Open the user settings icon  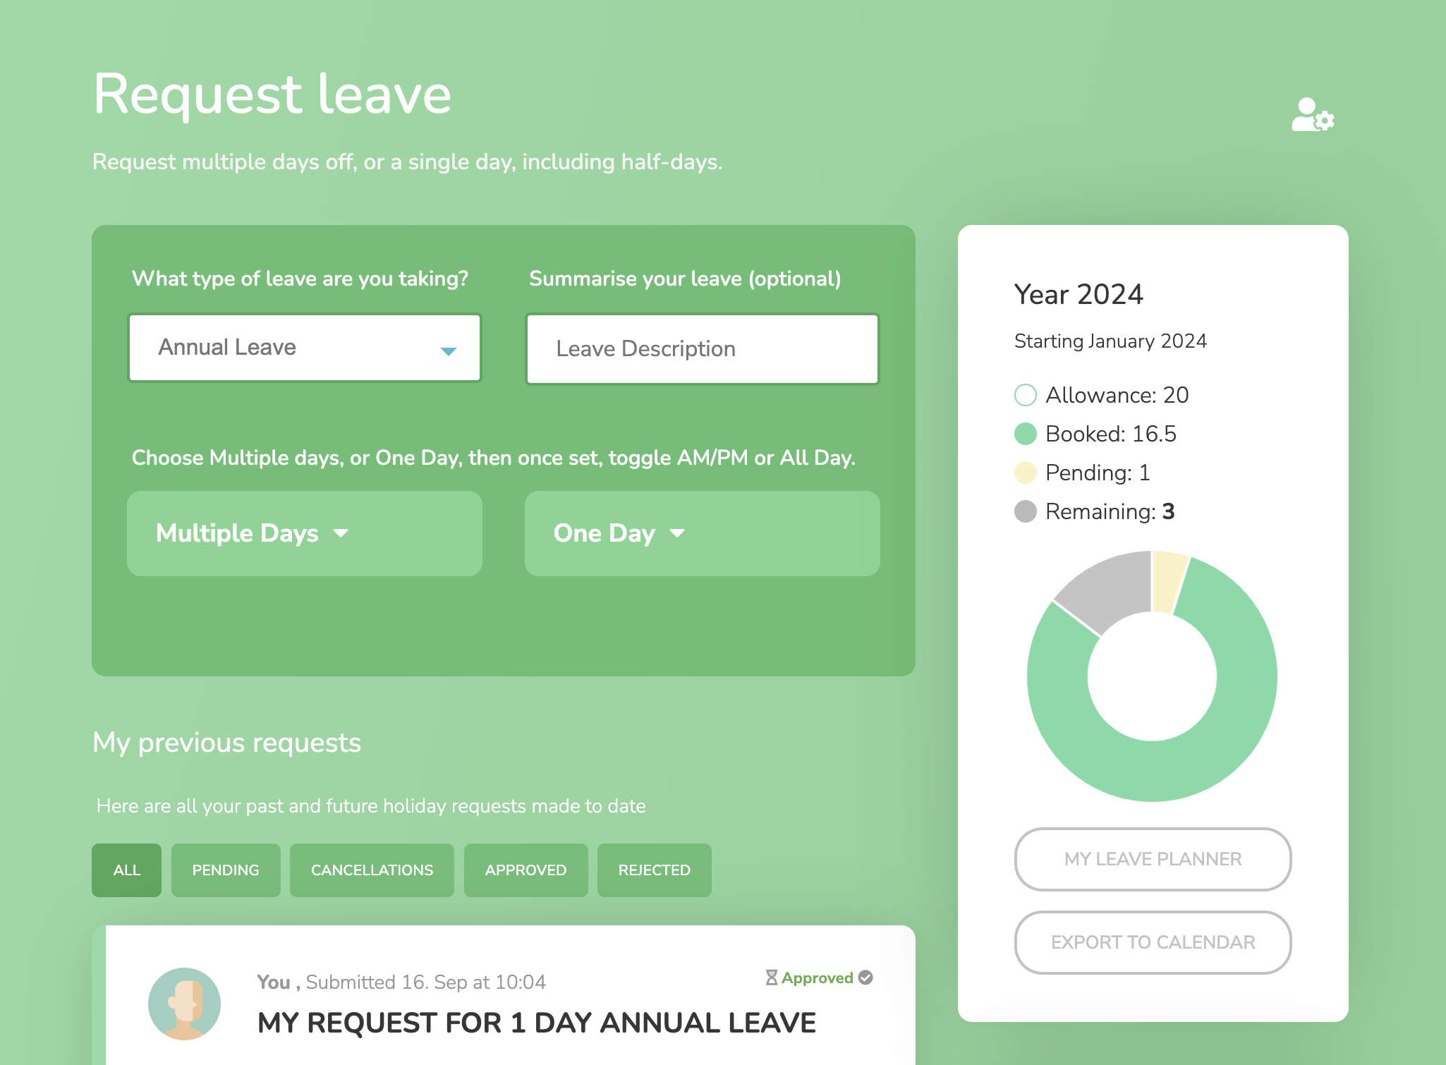point(1313,115)
